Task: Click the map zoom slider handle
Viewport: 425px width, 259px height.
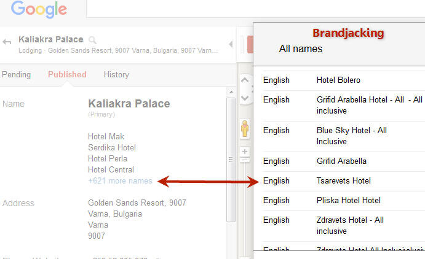Action: (x=245, y=160)
